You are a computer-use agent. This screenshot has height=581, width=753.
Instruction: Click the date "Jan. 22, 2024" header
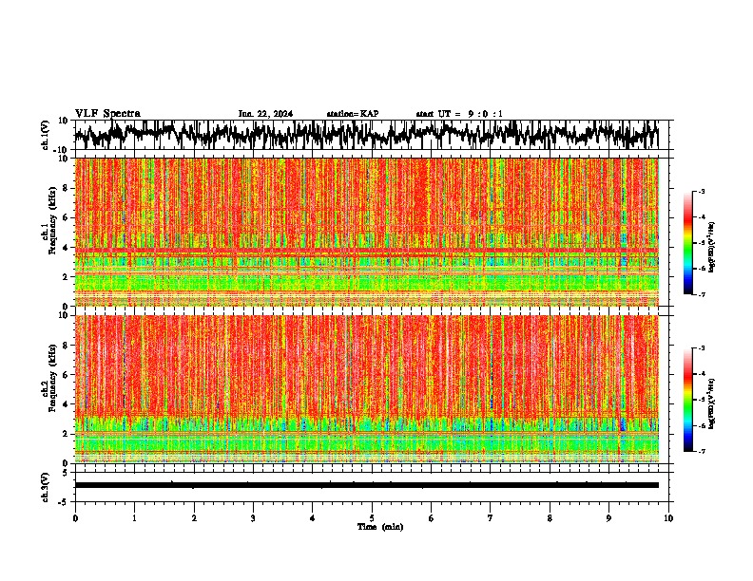265,114
